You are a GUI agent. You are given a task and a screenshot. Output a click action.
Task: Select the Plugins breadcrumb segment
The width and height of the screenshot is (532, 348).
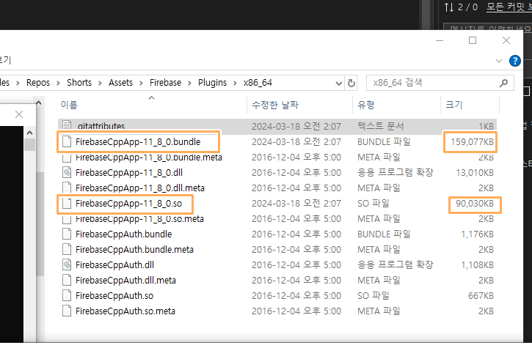click(212, 83)
